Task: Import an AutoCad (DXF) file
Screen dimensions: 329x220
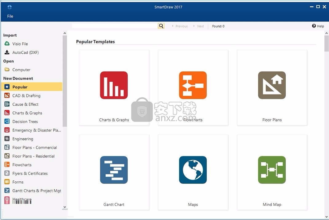Action: 25,52
